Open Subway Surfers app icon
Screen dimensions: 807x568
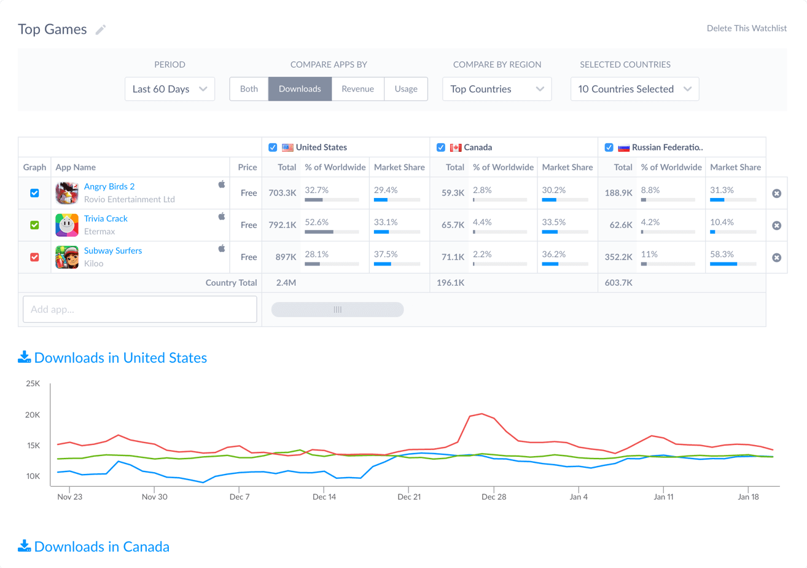coord(67,257)
